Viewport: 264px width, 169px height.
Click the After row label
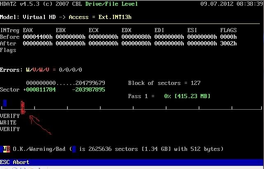(x=8, y=43)
